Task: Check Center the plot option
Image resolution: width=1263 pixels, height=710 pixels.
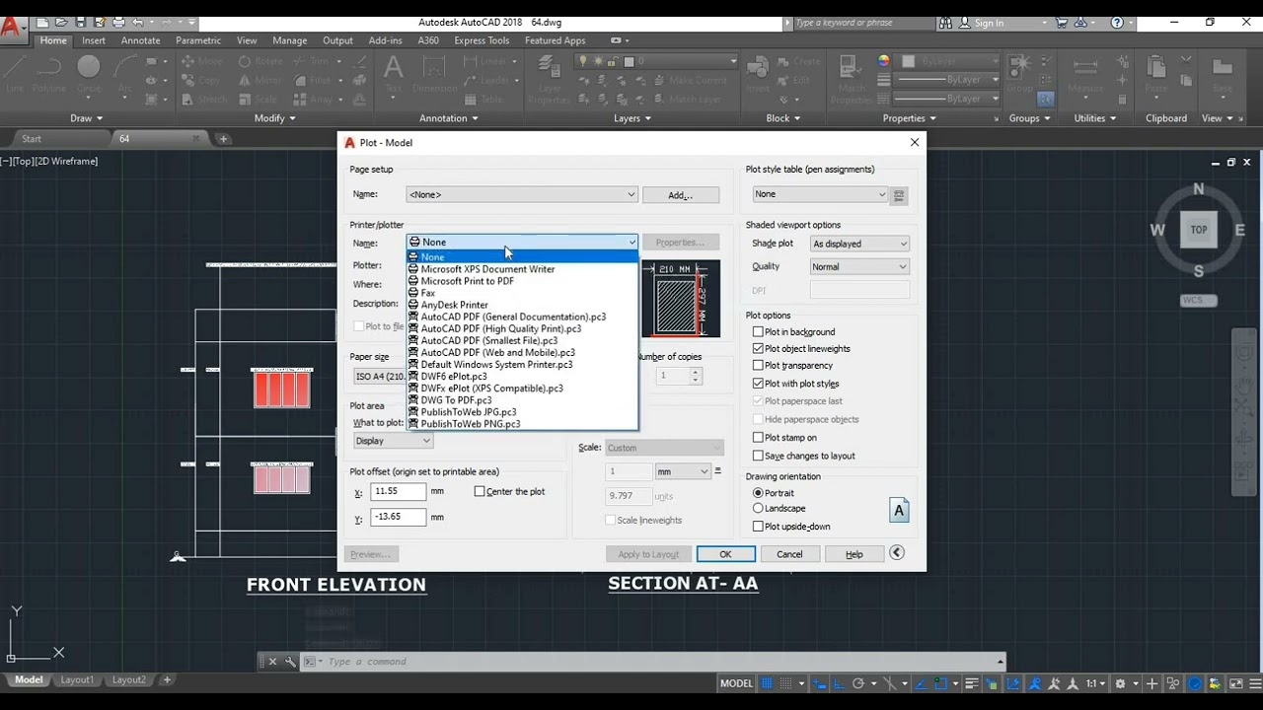Action: pos(480,491)
